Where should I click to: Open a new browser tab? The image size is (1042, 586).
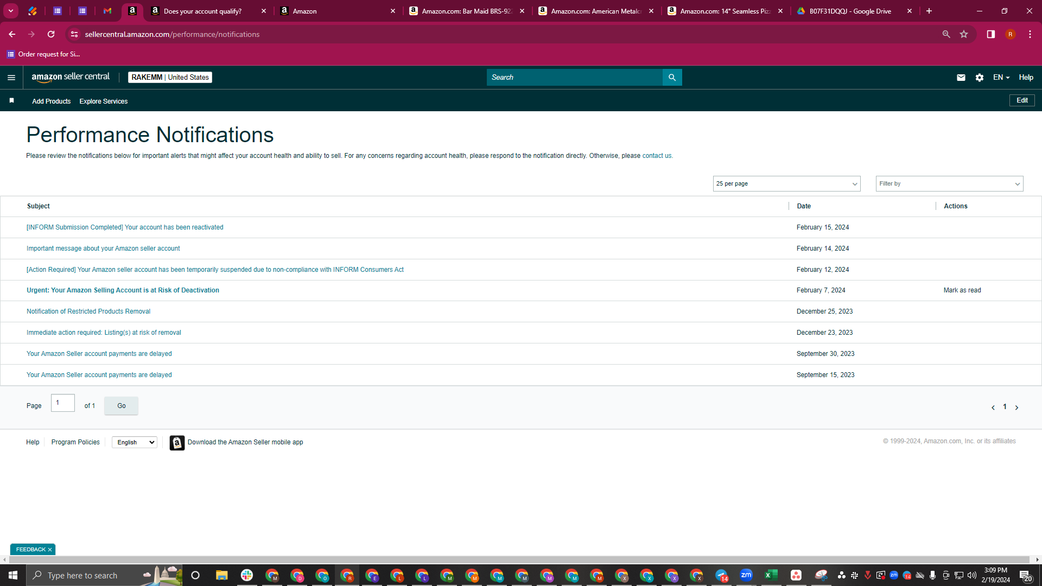(x=929, y=11)
